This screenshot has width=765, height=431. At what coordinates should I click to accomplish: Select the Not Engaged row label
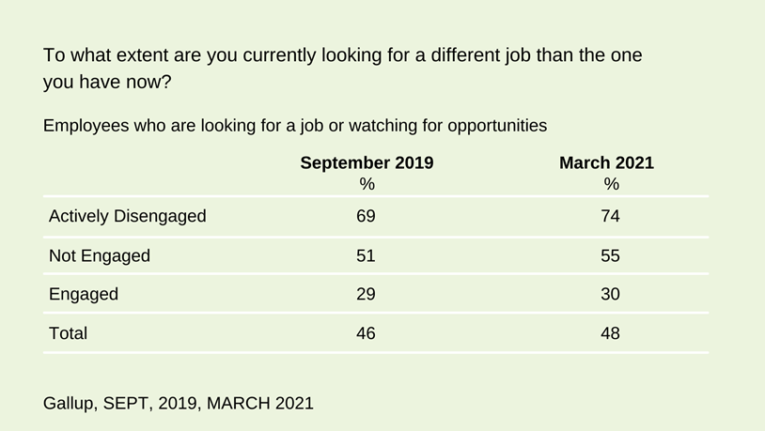(x=99, y=255)
